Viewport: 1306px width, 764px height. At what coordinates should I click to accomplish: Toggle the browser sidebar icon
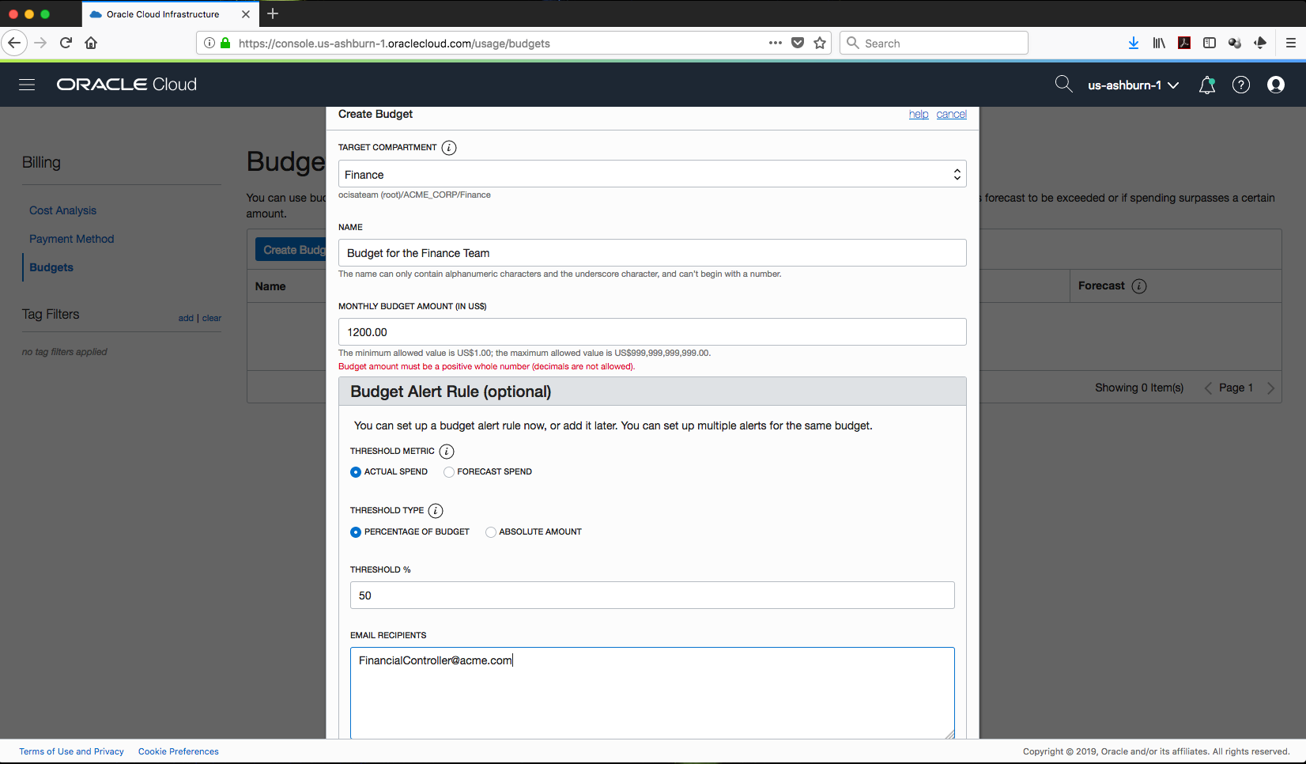pos(1210,43)
